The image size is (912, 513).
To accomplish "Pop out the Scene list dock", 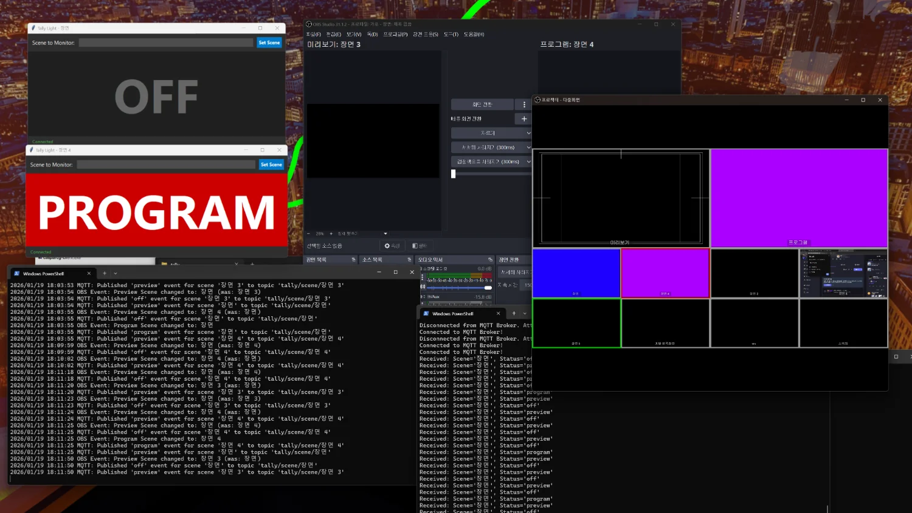I will pyautogui.click(x=353, y=260).
